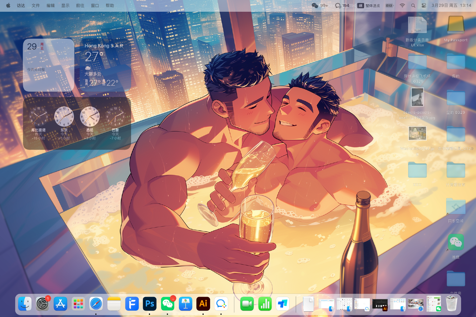Select the 假的 folder on desktop
Image resolution: width=476 pixels, height=317 pixels.
[456, 65]
